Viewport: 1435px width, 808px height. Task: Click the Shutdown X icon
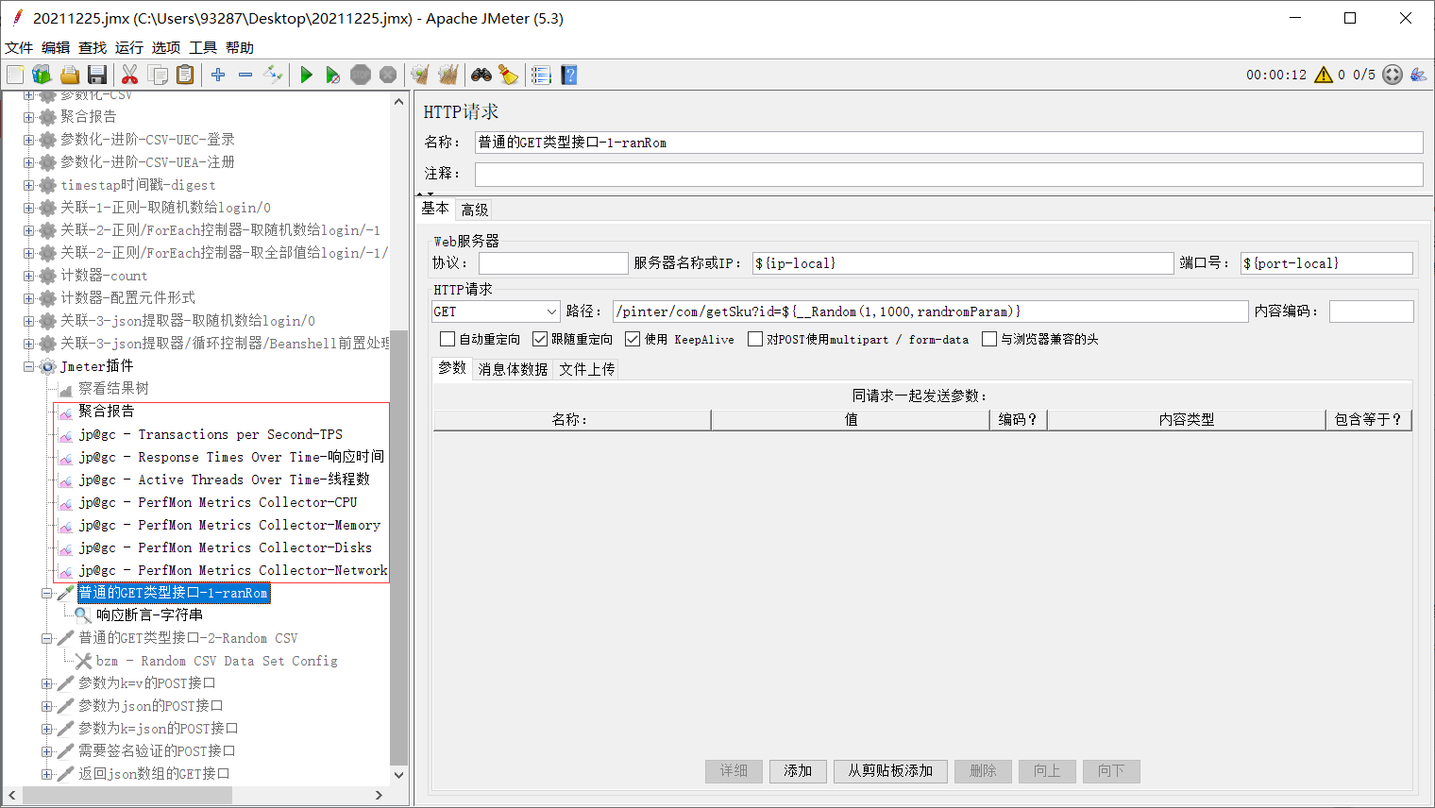pos(388,75)
